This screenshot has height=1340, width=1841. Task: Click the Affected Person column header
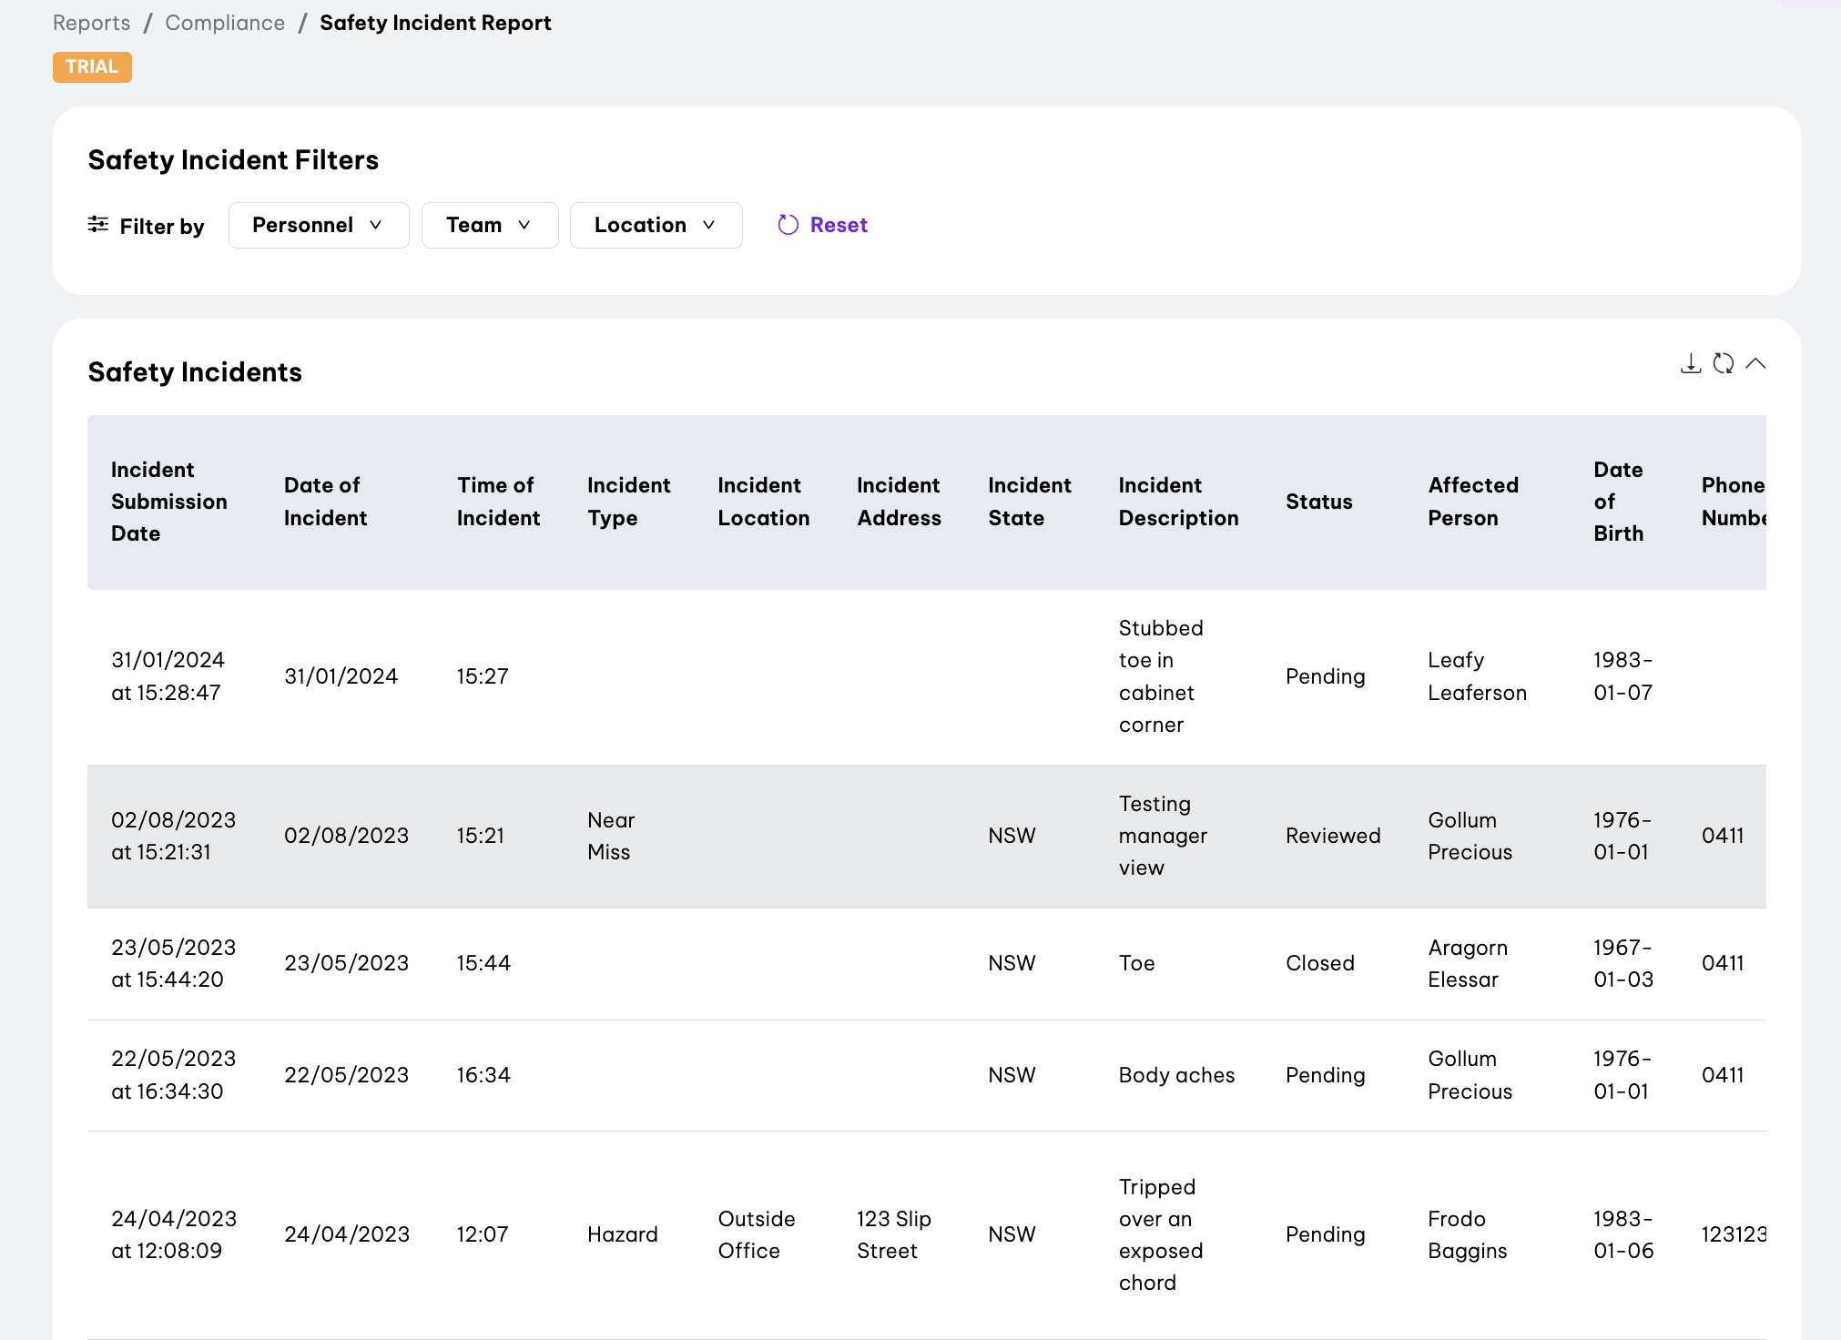[x=1472, y=501]
